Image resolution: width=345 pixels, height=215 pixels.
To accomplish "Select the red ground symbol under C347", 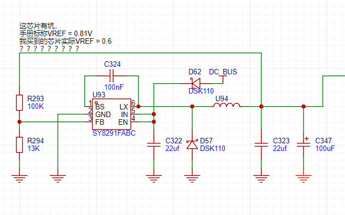I will [303, 178].
